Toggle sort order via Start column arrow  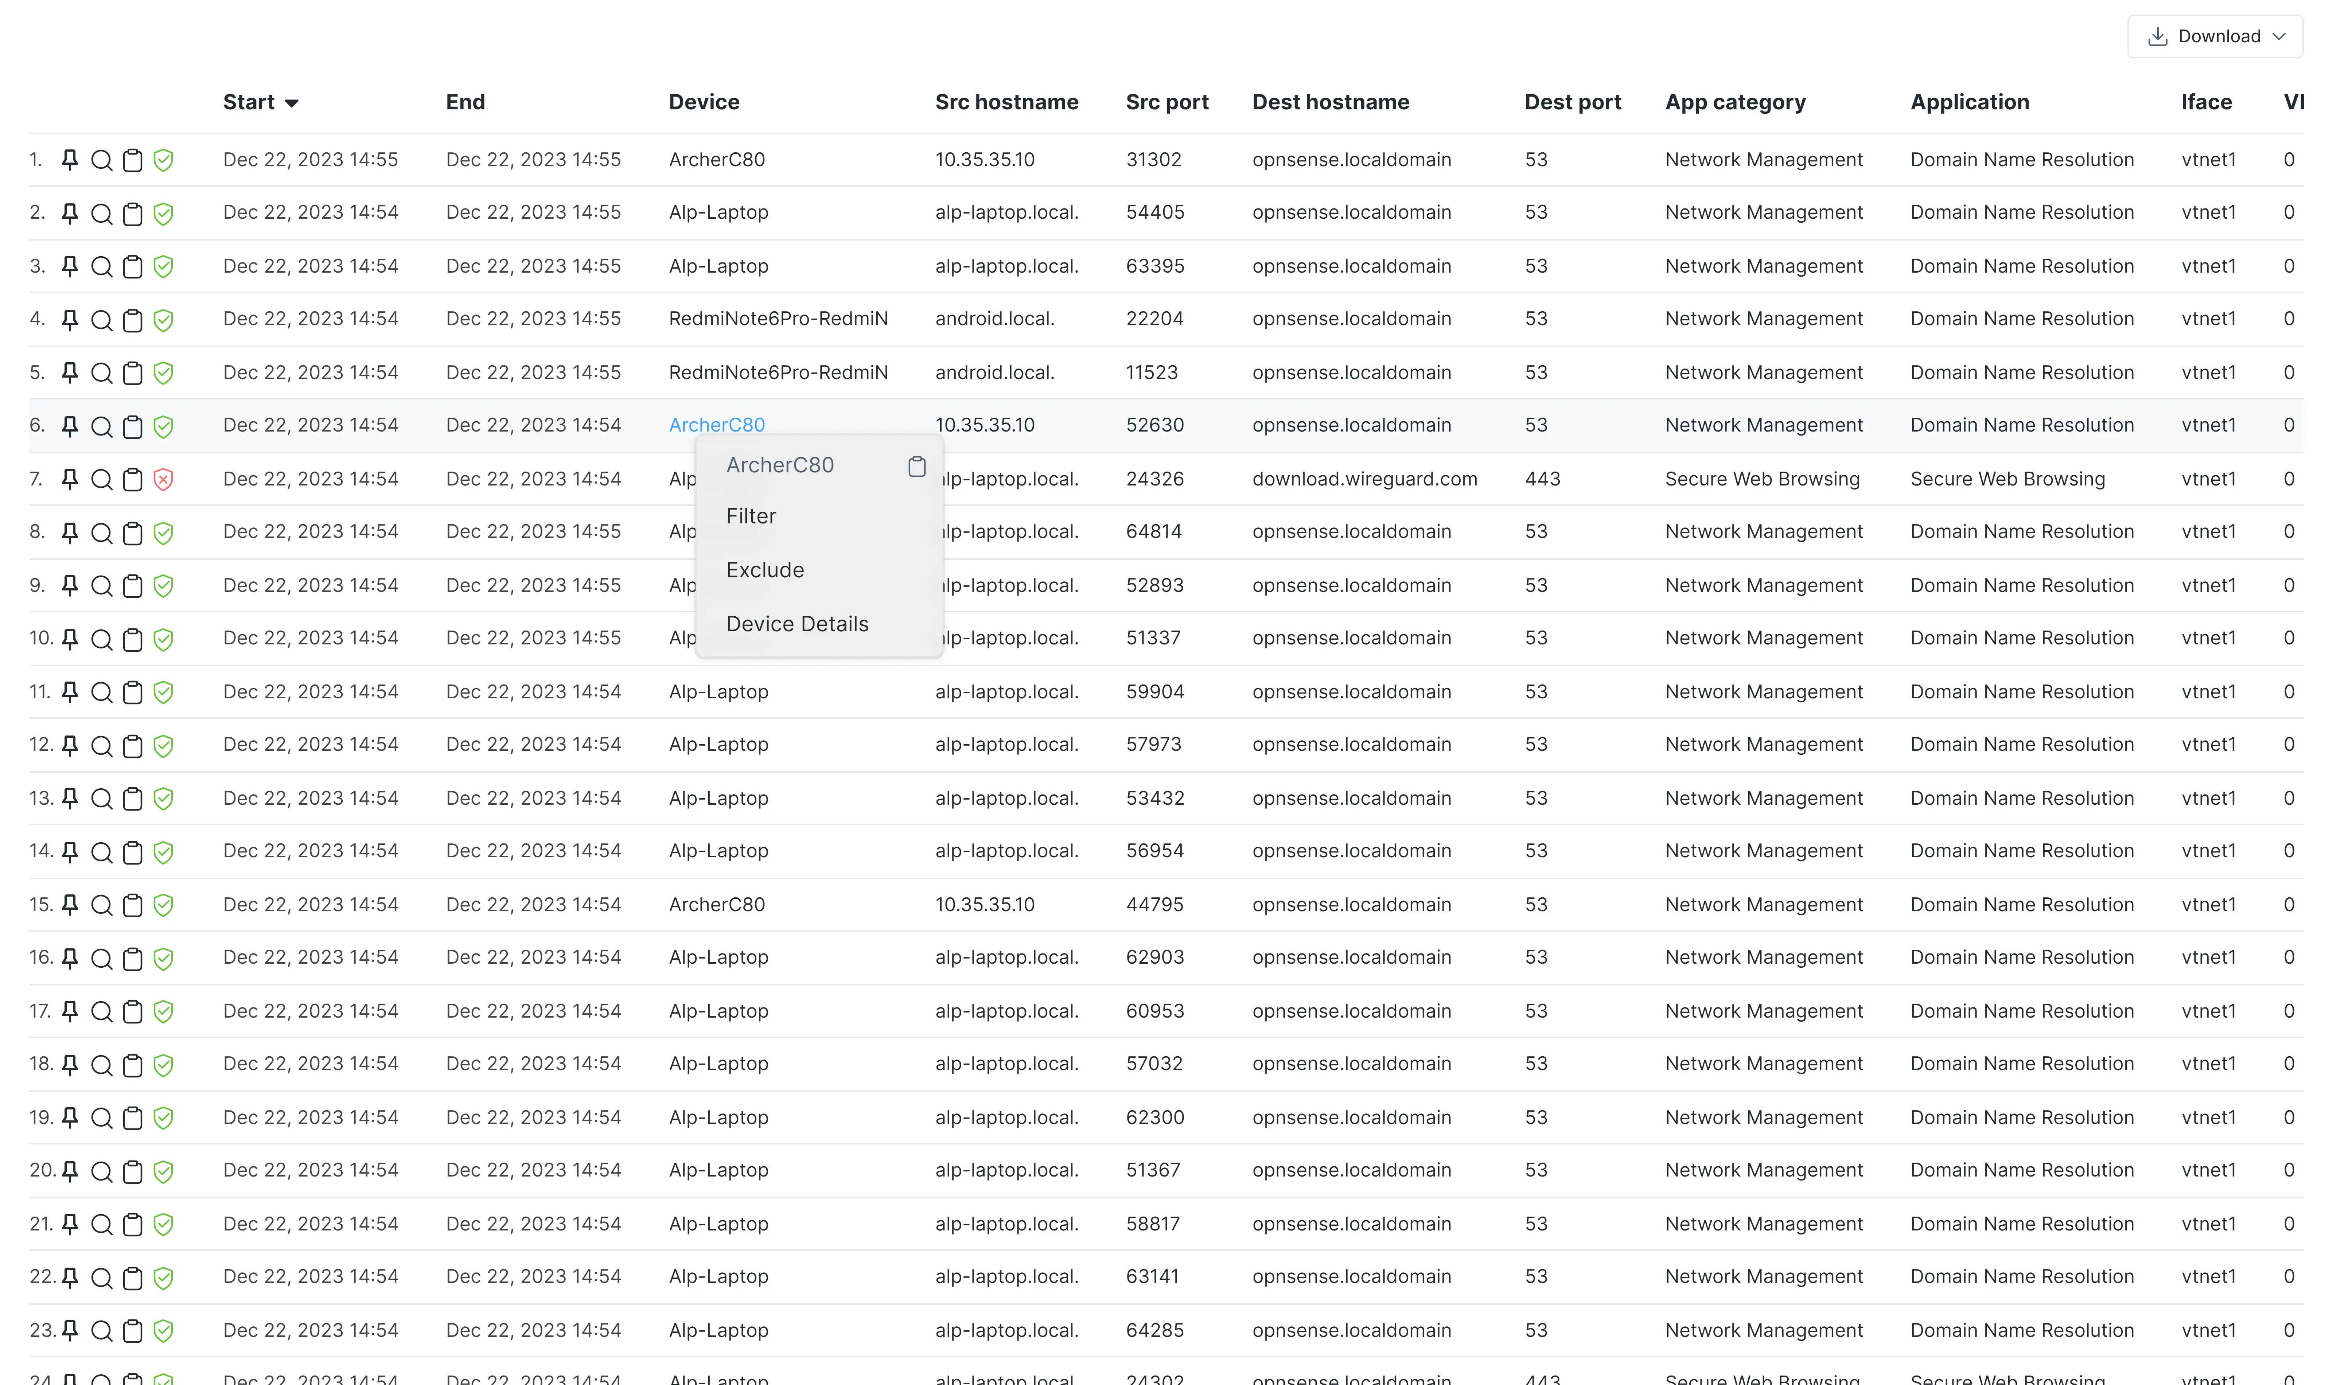click(x=292, y=104)
